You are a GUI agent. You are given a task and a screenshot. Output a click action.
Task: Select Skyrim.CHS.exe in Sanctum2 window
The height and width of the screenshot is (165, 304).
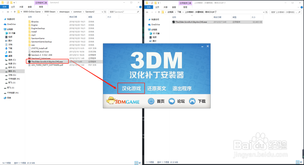[x=47, y=61]
